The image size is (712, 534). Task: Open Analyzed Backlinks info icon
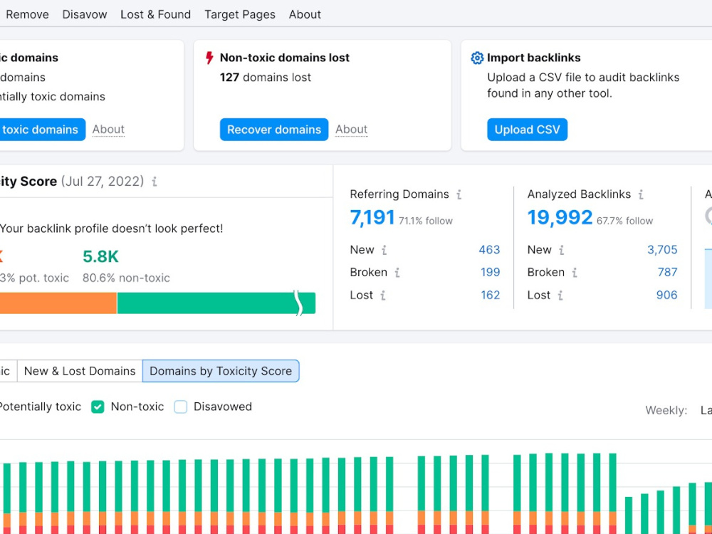641,195
